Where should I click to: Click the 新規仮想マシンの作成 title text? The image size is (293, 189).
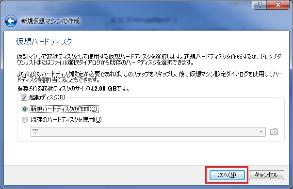point(50,21)
